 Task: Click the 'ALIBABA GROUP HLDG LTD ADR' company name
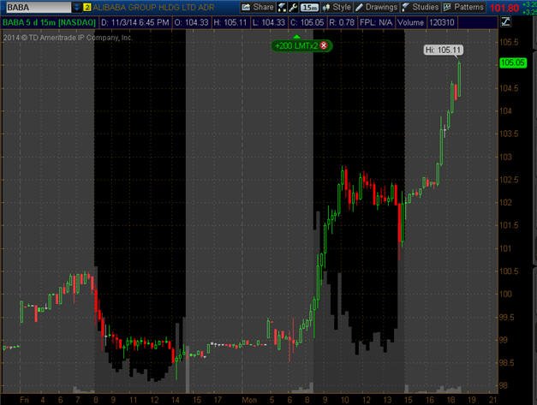[x=154, y=7]
